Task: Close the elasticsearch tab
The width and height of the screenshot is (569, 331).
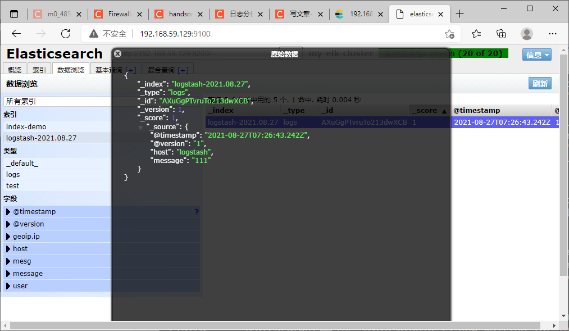Action: 440,14
